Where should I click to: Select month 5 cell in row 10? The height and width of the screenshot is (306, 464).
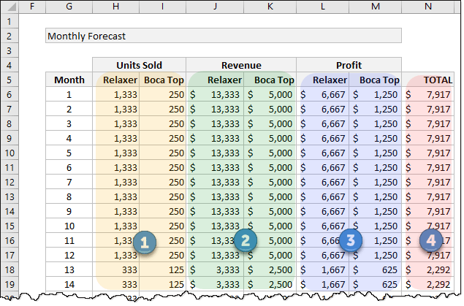[x=69, y=153]
